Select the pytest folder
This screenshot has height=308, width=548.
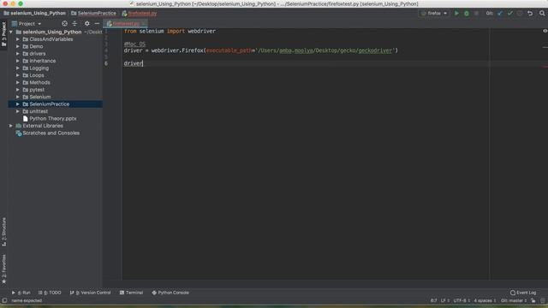(37, 90)
